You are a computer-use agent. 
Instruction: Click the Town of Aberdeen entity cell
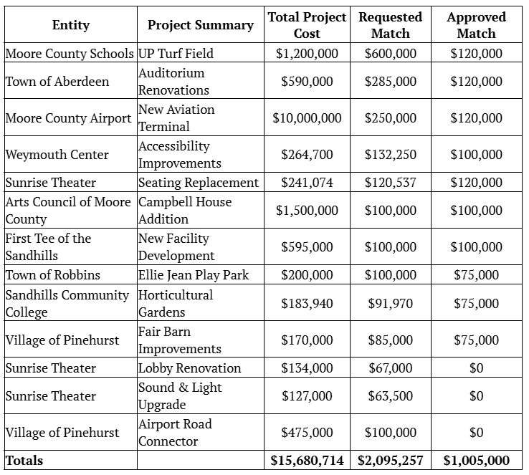57,81
